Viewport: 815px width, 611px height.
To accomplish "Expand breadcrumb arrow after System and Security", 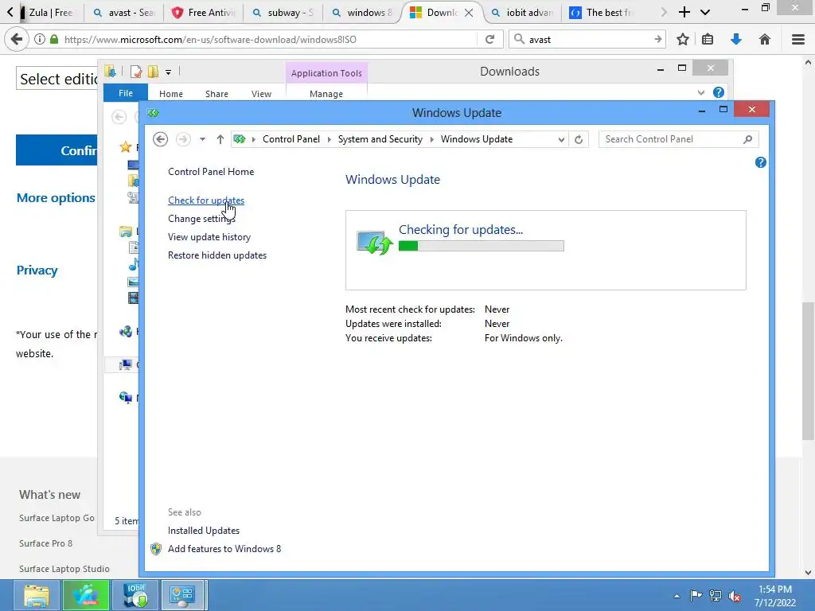I will 432,139.
